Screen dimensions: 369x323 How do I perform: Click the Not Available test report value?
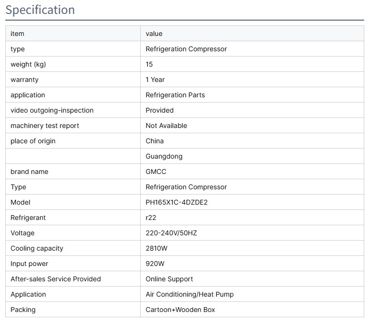coord(166,126)
